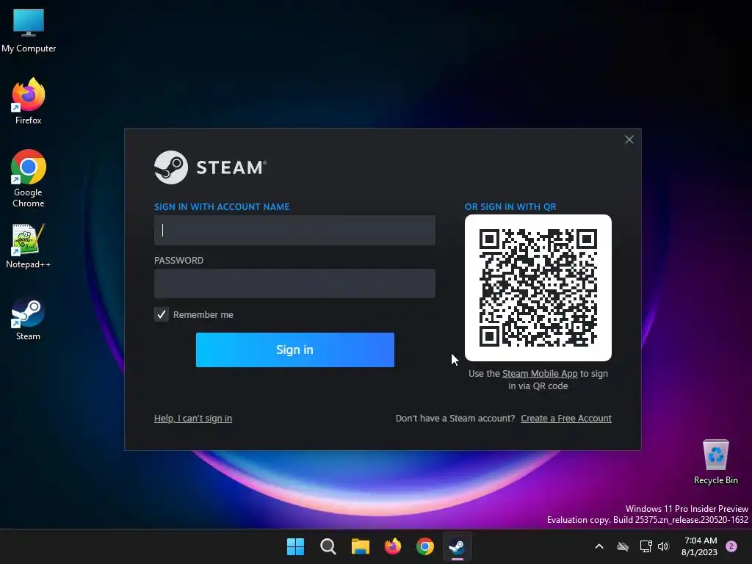Viewport: 752px width, 564px height.
Task: Open the Recycle Bin on desktop
Action: pos(715,462)
